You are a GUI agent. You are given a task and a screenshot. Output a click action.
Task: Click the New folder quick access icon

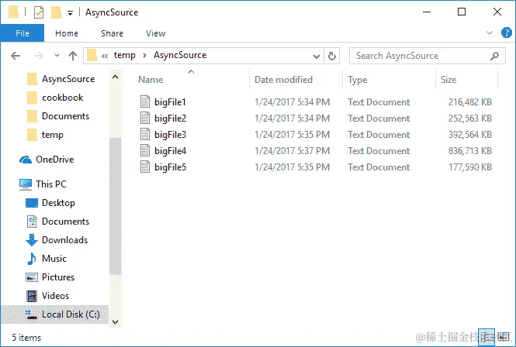pos(57,12)
